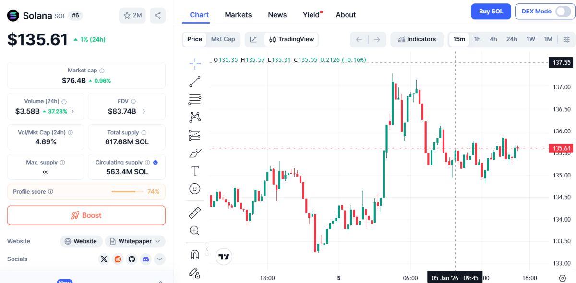The image size is (576, 283).
Task: Select the trend line drawing tool
Action: (x=195, y=82)
